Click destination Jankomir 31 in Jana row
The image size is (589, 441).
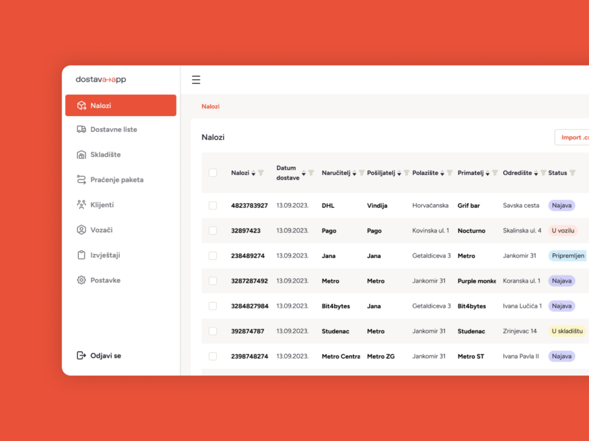pyautogui.click(x=519, y=256)
